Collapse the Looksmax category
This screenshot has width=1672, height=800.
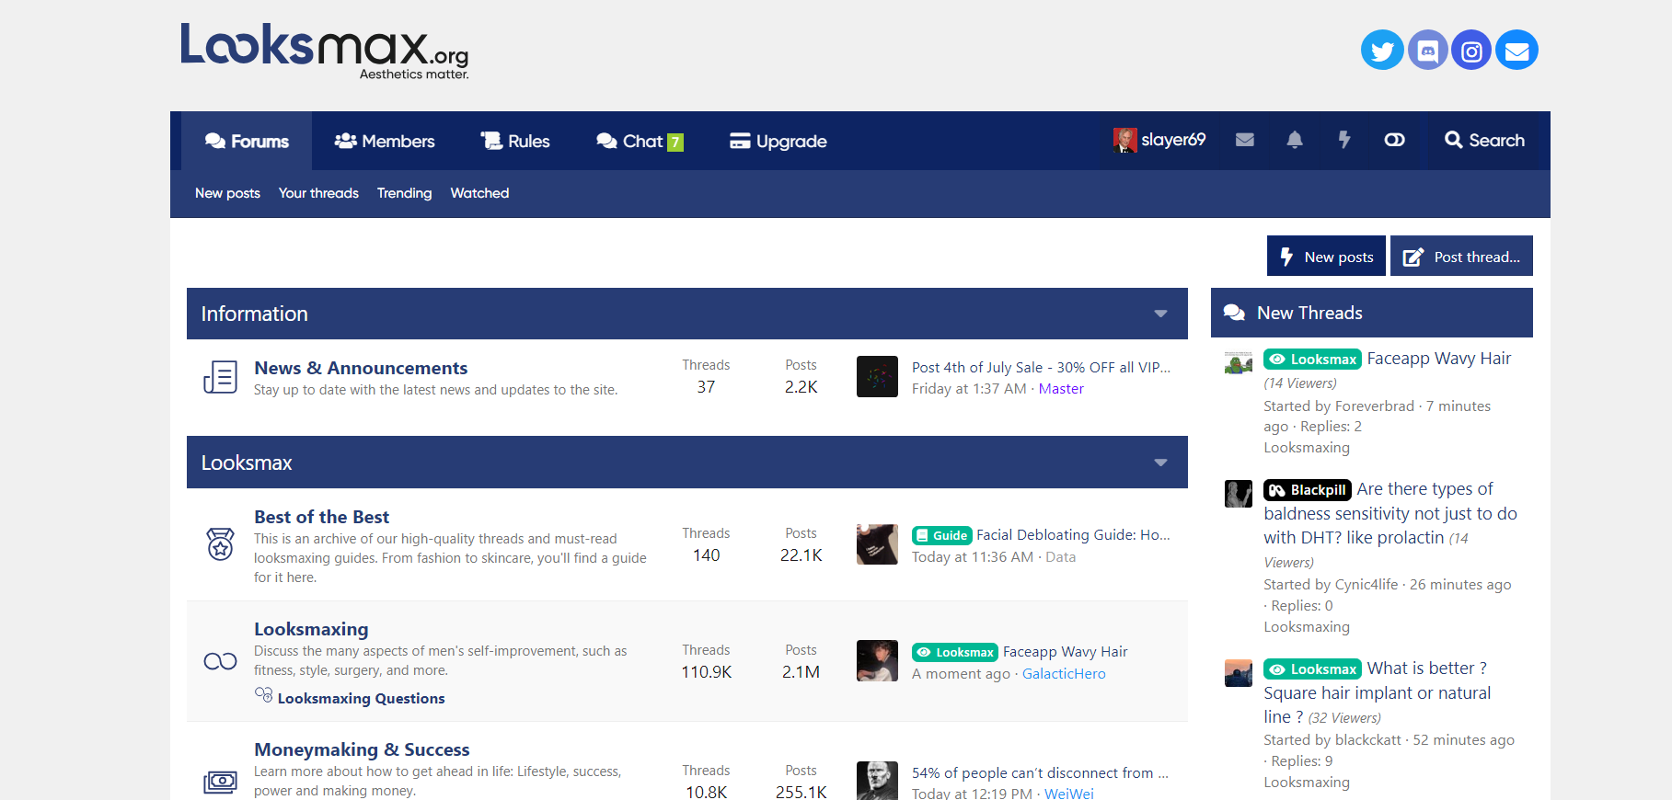click(1160, 463)
